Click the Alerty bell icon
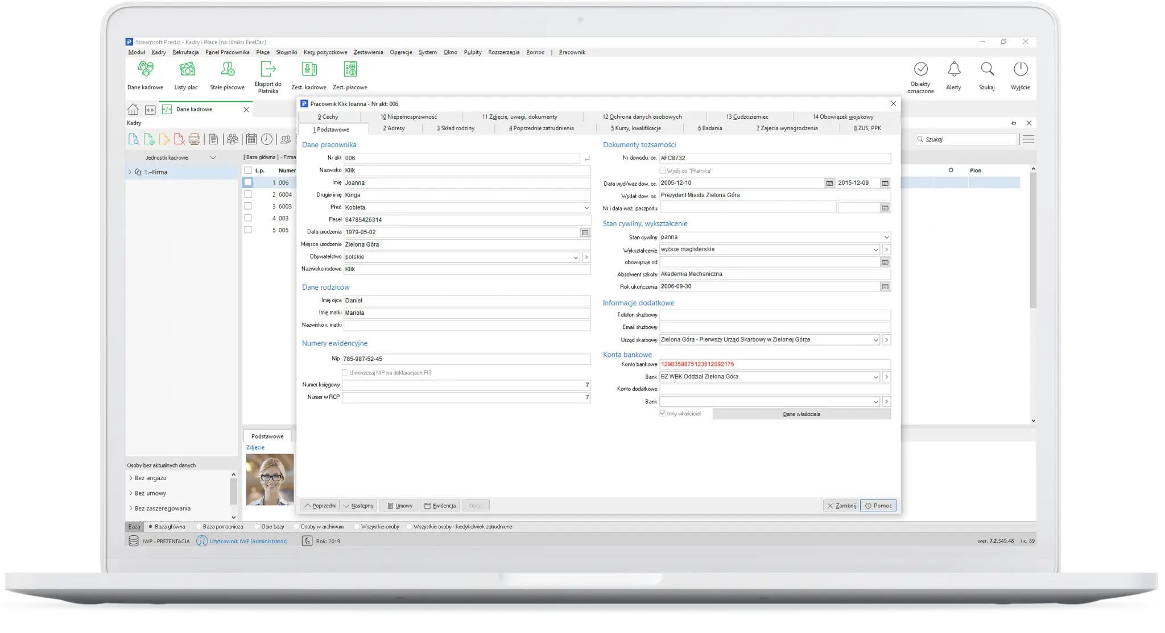Screen dimensions: 1165x633 click(953, 70)
